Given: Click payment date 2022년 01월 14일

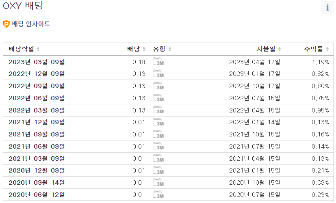Looking at the screenshot, I should pos(255,122).
